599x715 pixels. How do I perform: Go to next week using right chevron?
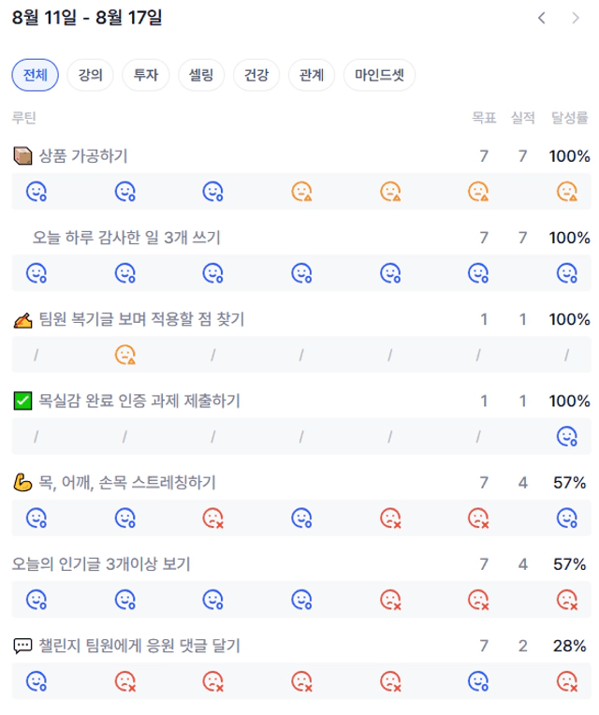pos(576,18)
